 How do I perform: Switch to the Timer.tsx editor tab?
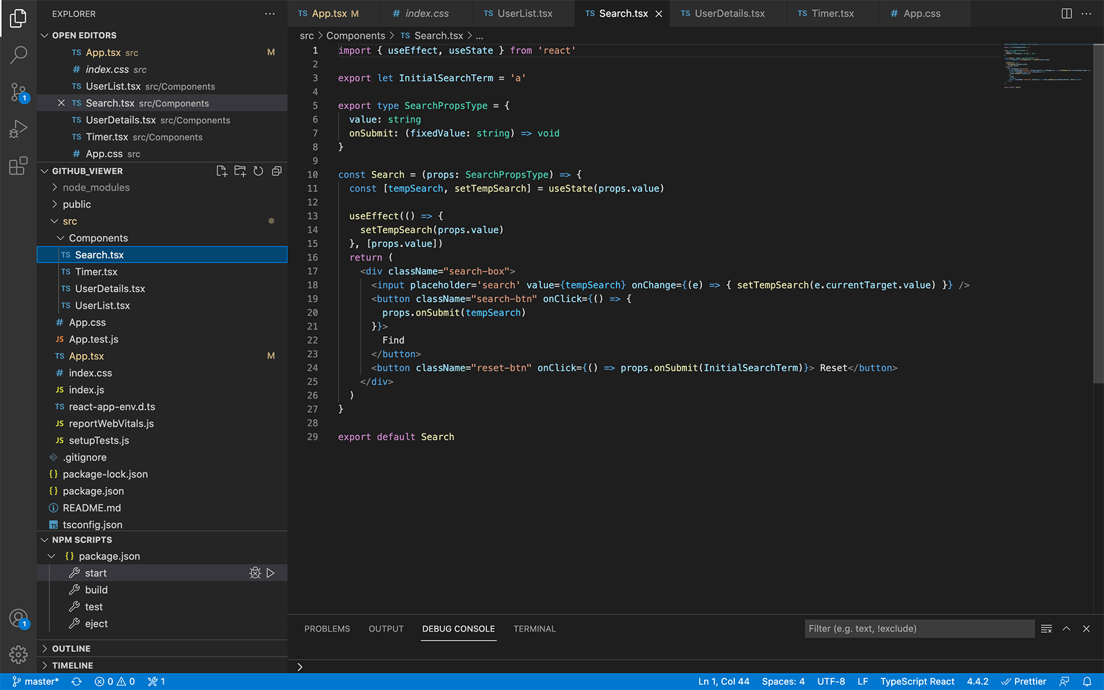(832, 13)
